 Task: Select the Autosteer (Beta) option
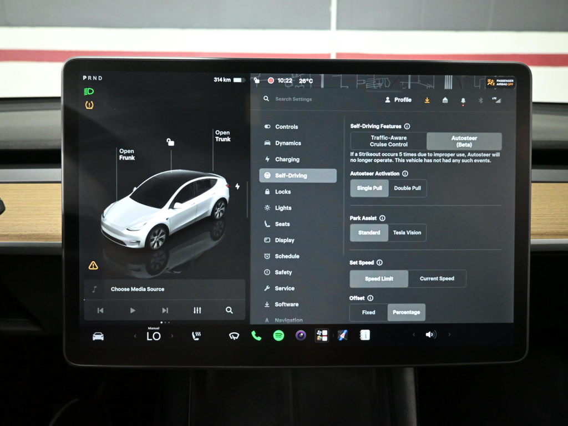click(x=464, y=141)
